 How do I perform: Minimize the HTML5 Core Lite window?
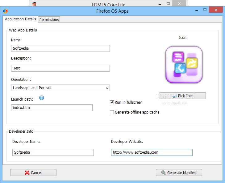160,4
